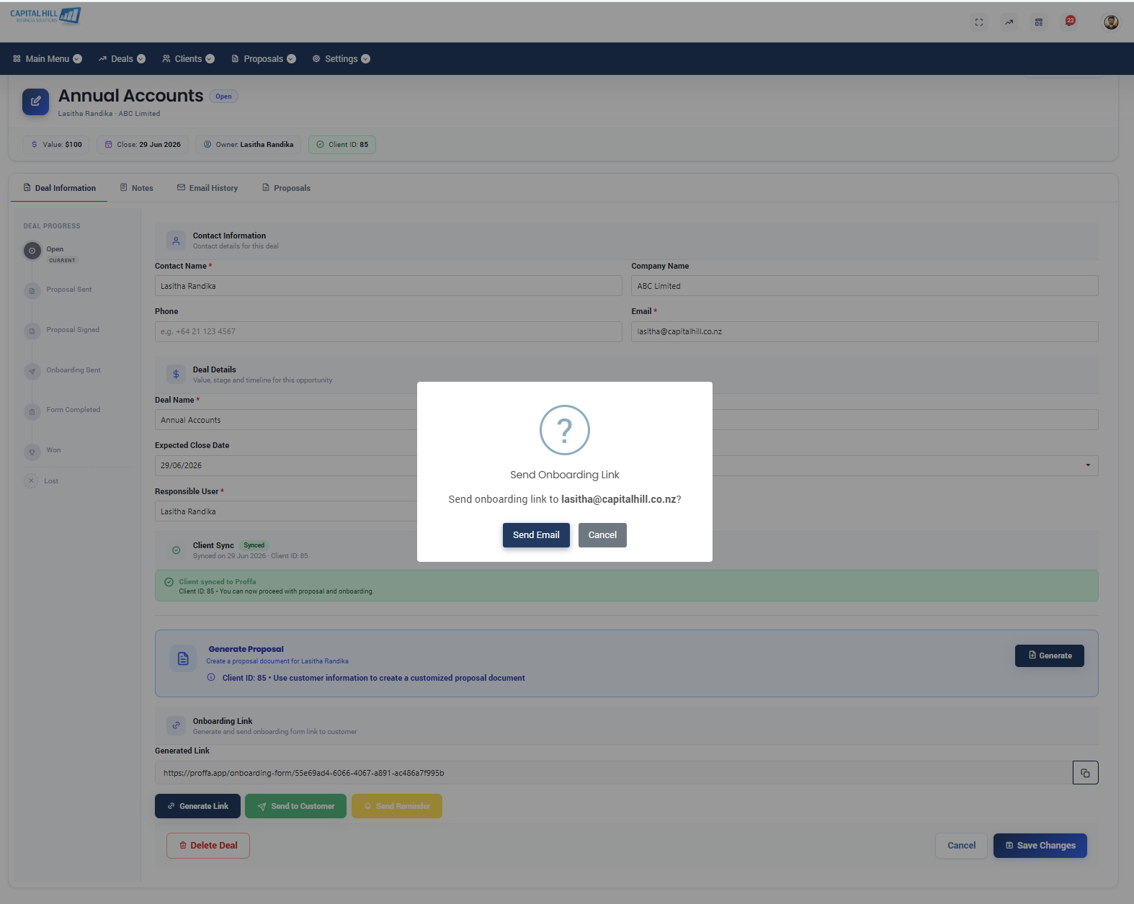Click the Onboarding Link chain icon
The height and width of the screenshot is (904, 1134).
click(x=176, y=725)
